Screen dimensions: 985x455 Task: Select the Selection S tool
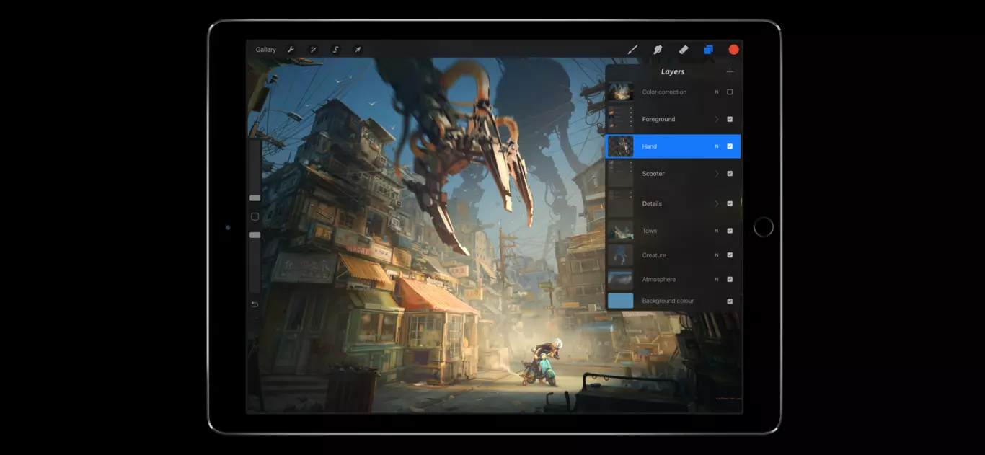[335, 50]
